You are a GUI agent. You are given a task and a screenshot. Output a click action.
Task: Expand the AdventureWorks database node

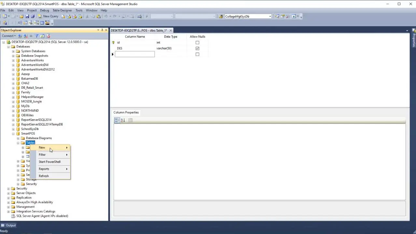click(13, 60)
